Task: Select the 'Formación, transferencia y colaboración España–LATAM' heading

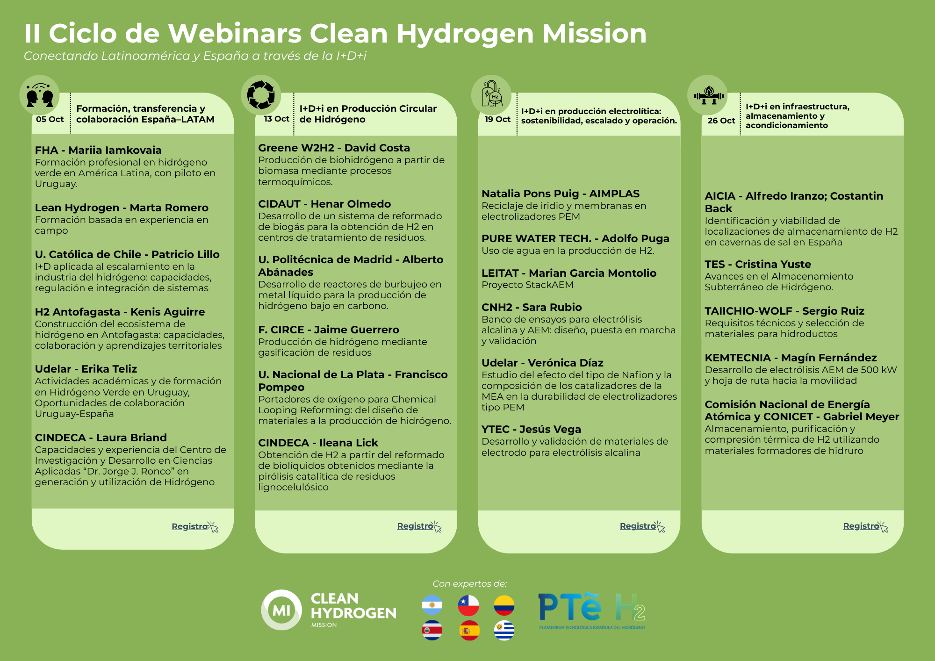Action: (145, 114)
